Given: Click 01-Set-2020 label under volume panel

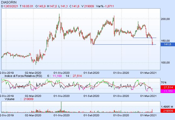Looking at the screenshot, I should (x=91, y=115).
